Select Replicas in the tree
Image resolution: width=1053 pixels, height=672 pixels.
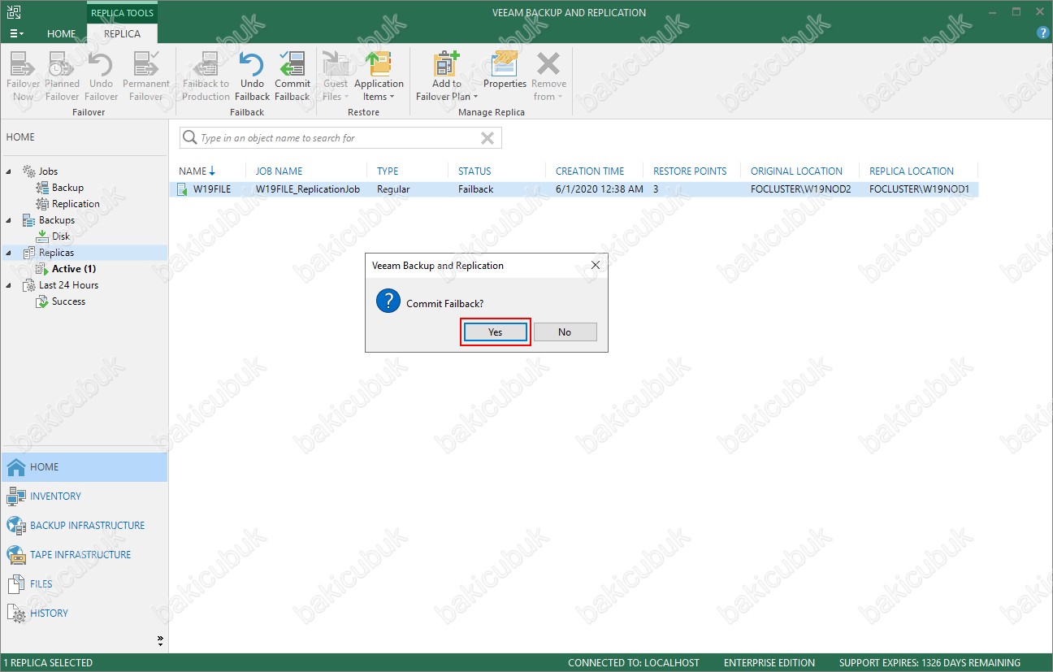pos(56,253)
